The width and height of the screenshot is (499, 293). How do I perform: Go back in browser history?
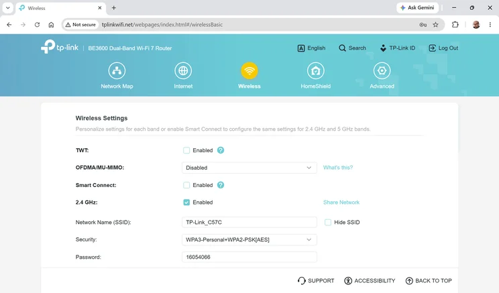point(9,25)
